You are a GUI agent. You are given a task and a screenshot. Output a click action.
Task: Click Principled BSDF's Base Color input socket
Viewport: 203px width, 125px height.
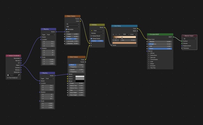147,39
